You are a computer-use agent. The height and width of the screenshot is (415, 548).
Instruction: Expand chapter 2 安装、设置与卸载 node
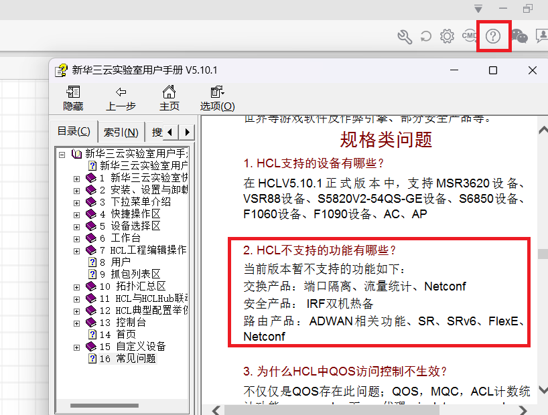point(76,191)
